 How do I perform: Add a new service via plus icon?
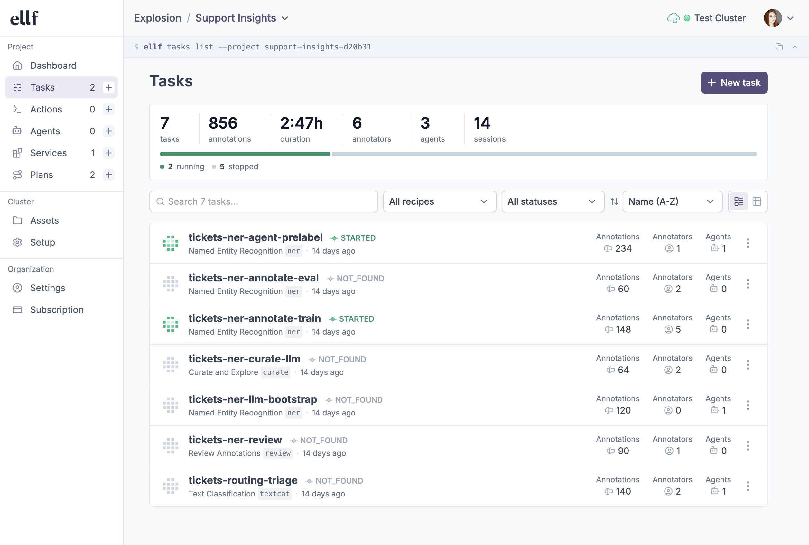click(108, 153)
